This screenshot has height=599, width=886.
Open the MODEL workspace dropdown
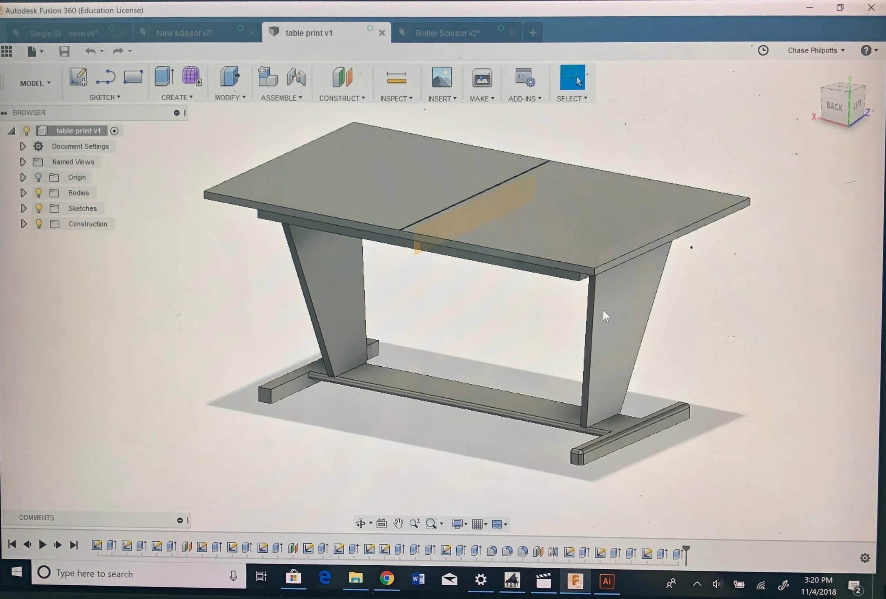coord(35,83)
